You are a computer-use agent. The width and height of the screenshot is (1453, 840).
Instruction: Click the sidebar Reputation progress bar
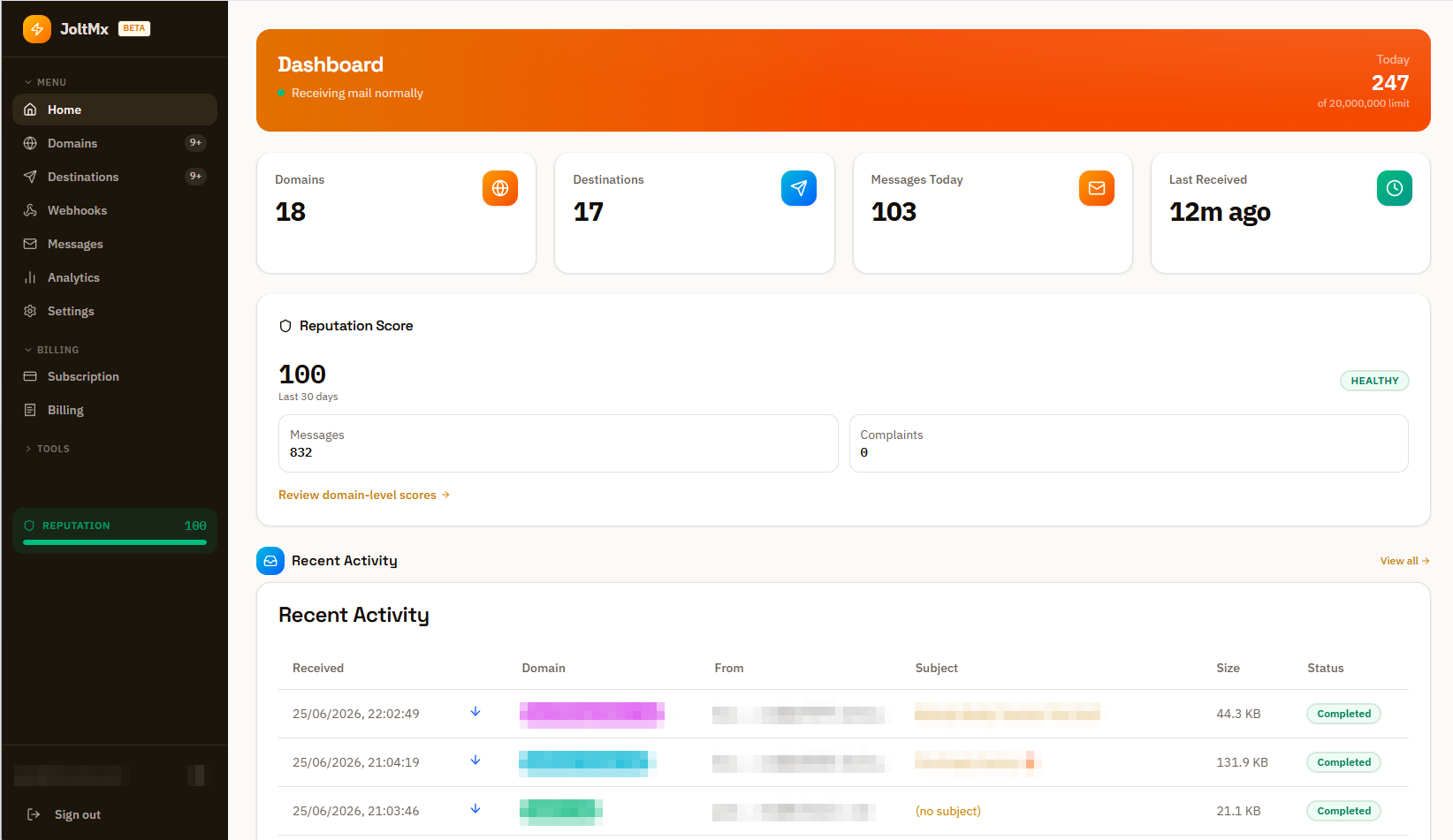point(115,542)
